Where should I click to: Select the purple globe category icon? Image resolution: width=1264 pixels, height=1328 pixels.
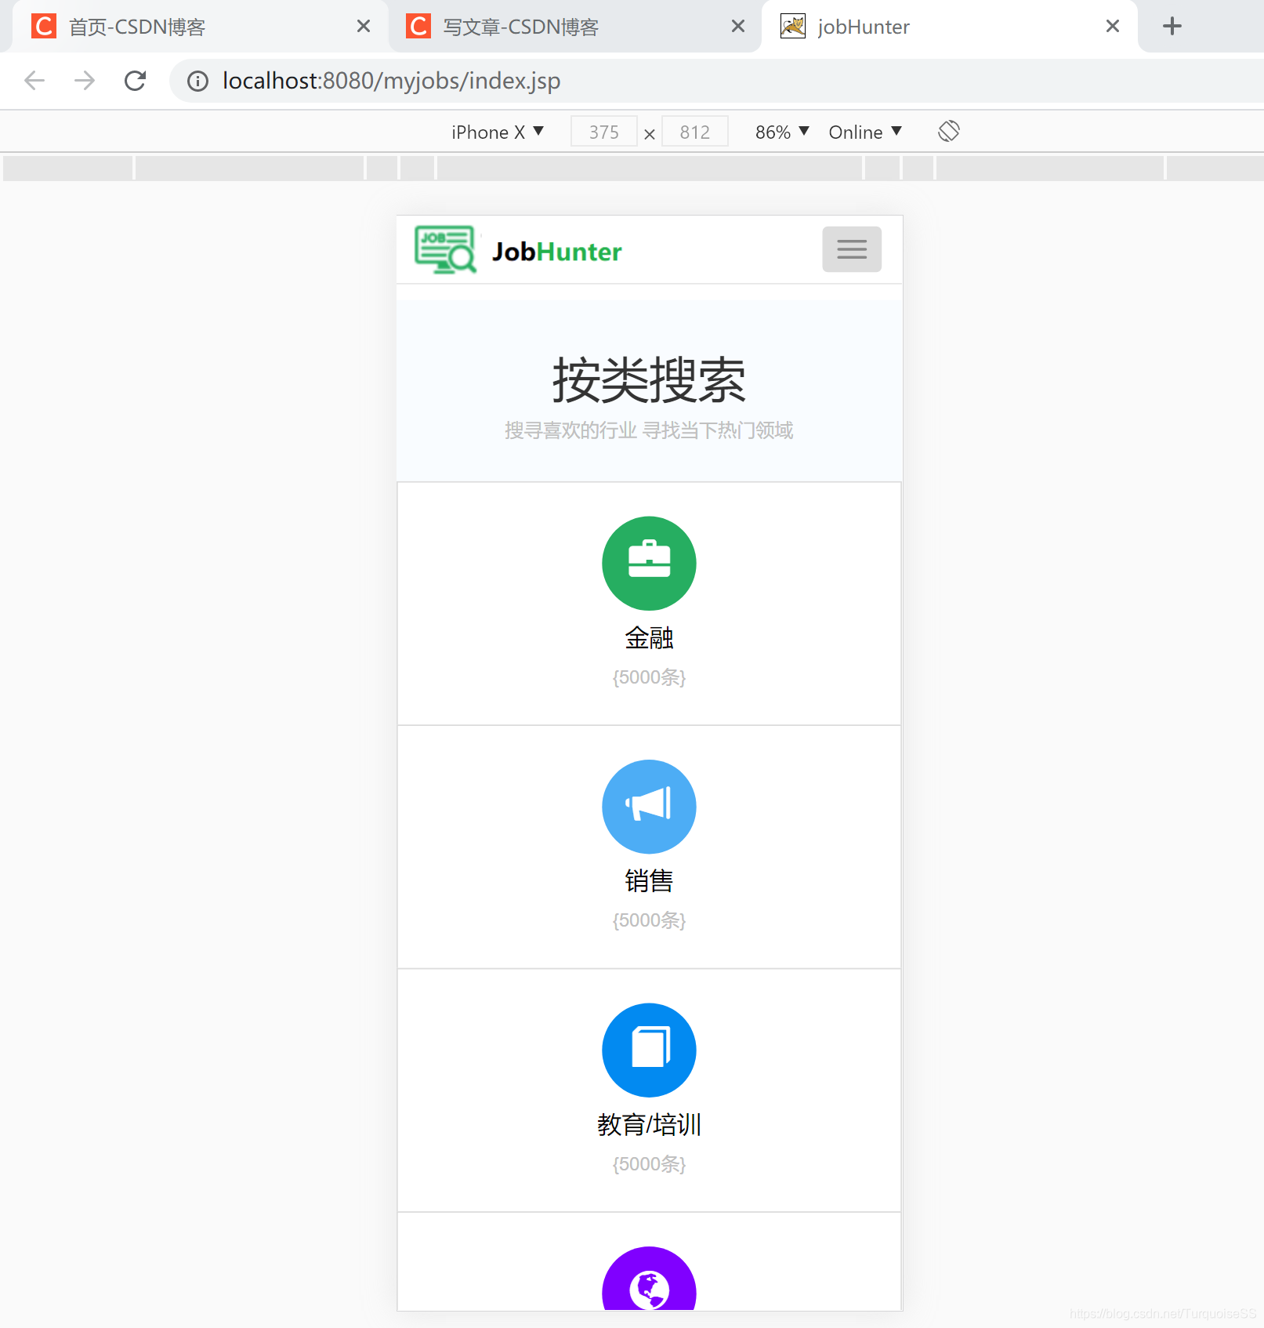[649, 1279]
